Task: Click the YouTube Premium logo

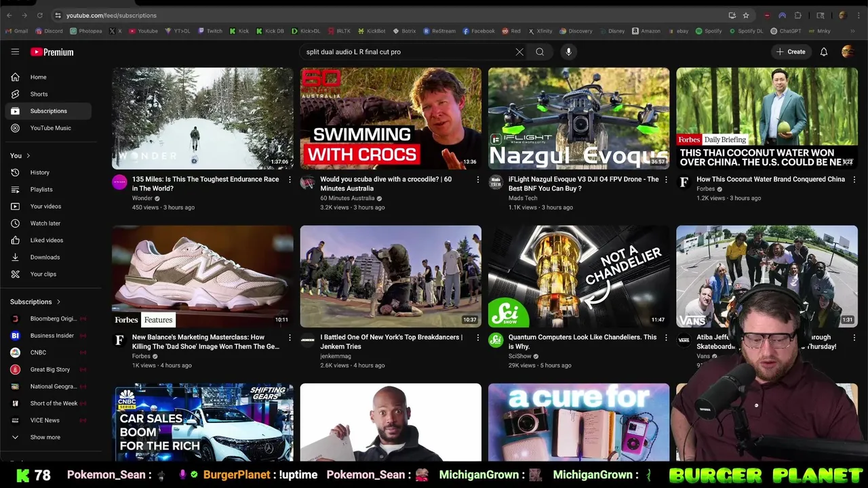Action: (52, 52)
